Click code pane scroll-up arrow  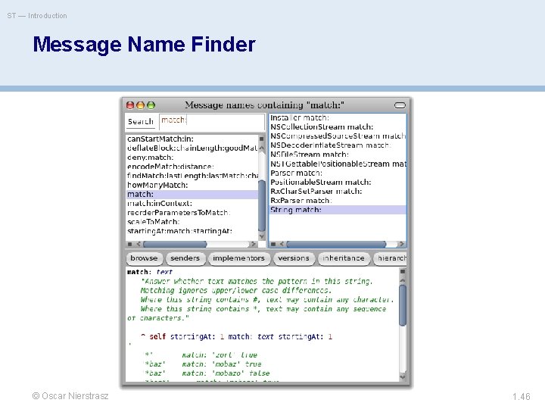tap(403, 280)
